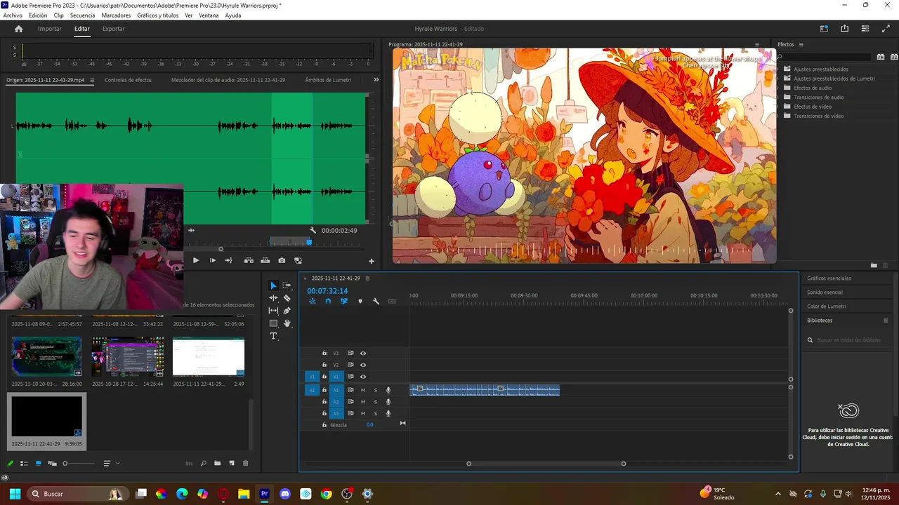Select the Razor tool
Screen dimensions: 899x505
(x=287, y=298)
